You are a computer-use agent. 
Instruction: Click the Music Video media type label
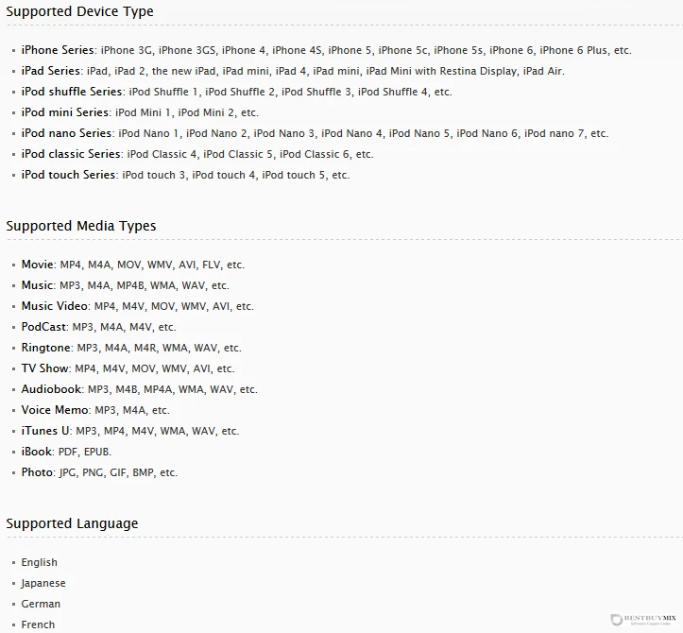[x=55, y=306]
